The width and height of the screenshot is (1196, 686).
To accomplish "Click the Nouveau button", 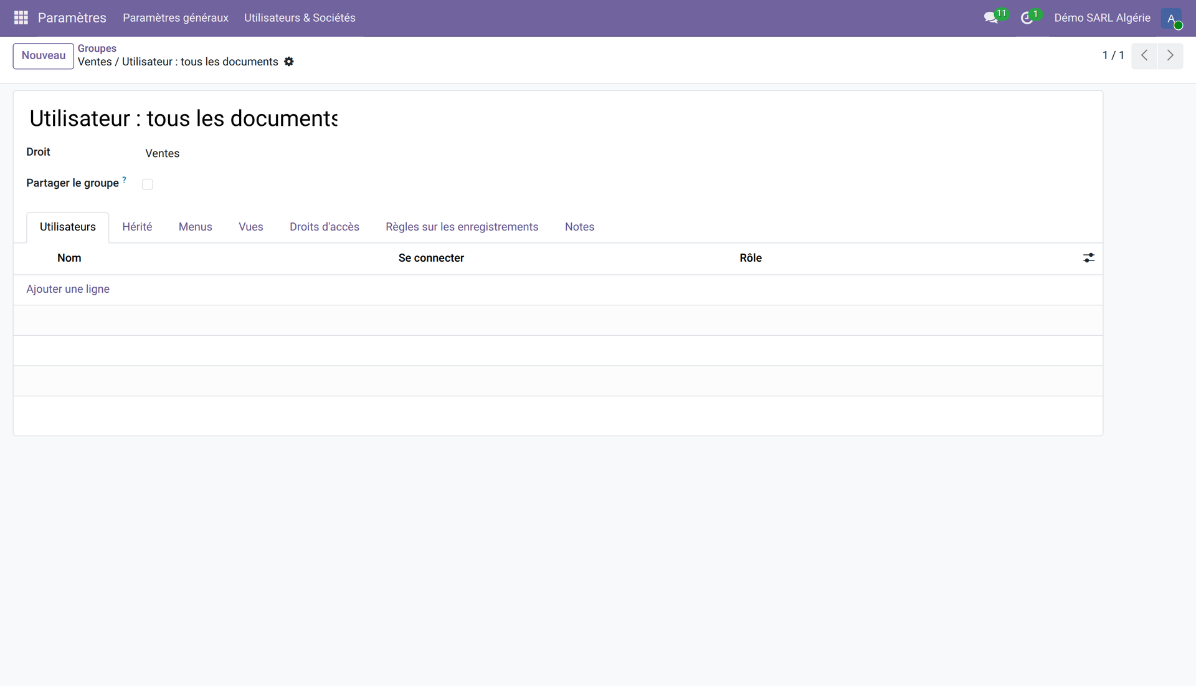I will (44, 55).
